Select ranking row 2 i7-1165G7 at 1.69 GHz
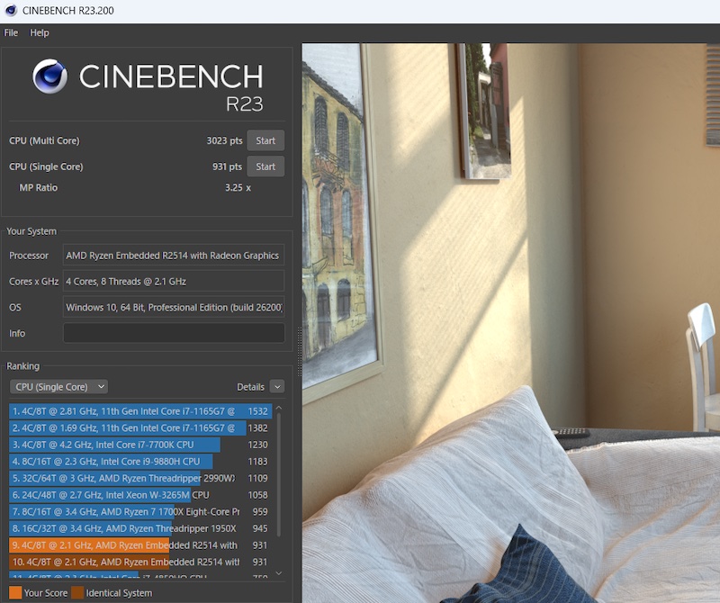Screen dimensions: 720x603 tap(139, 428)
